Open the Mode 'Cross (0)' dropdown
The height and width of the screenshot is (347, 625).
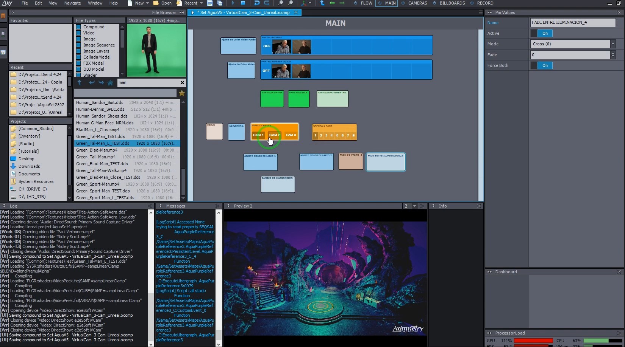coord(612,44)
